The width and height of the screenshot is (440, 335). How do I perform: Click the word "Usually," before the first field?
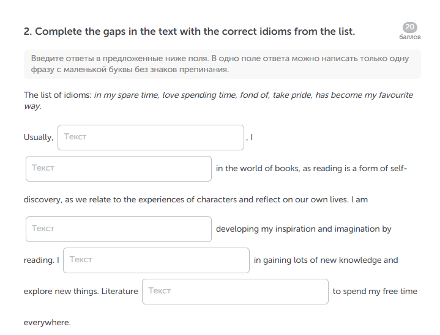coord(39,138)
